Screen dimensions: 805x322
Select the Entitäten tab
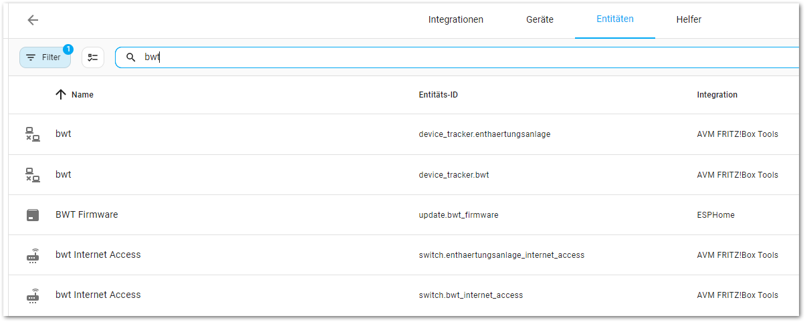point(614,20)
